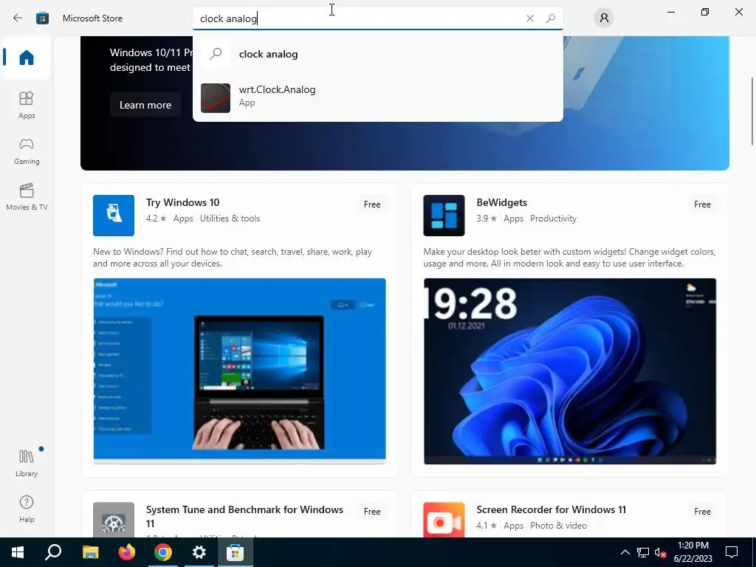Open File Explorer from taskbar
Screen dimensions: 756x567
(x=90, y=552)
